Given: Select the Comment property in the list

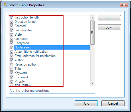Looking at the screenshot, I should click(x=21, y=77).
